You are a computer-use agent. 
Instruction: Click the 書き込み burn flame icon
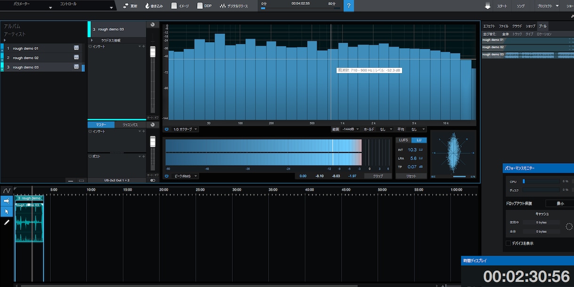pyautogui.click(x=147, y=6)
